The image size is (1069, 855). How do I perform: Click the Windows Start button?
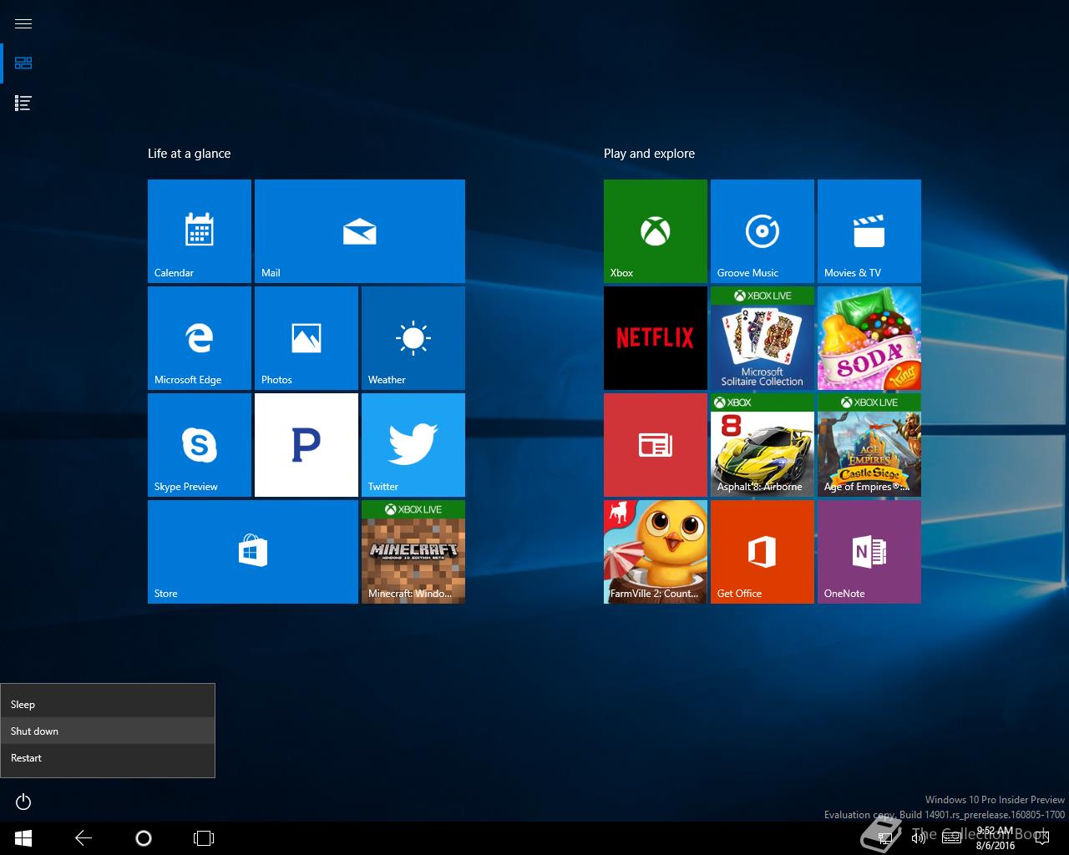coord(23,838)
